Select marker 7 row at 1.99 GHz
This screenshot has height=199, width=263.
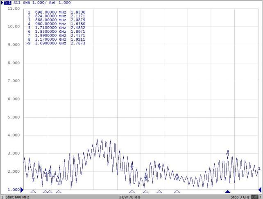pos(57,35)
